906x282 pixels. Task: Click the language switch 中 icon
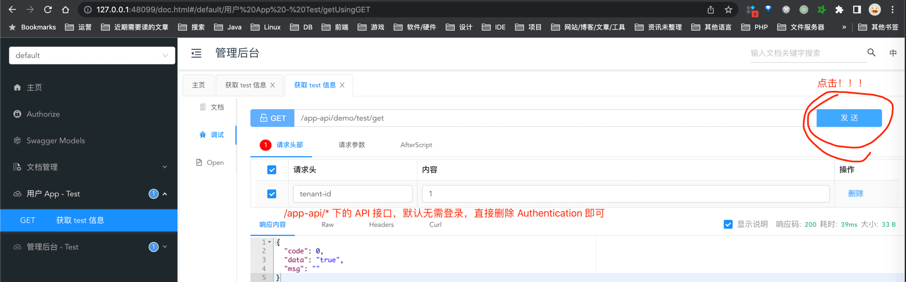click(x=893, y=53)
